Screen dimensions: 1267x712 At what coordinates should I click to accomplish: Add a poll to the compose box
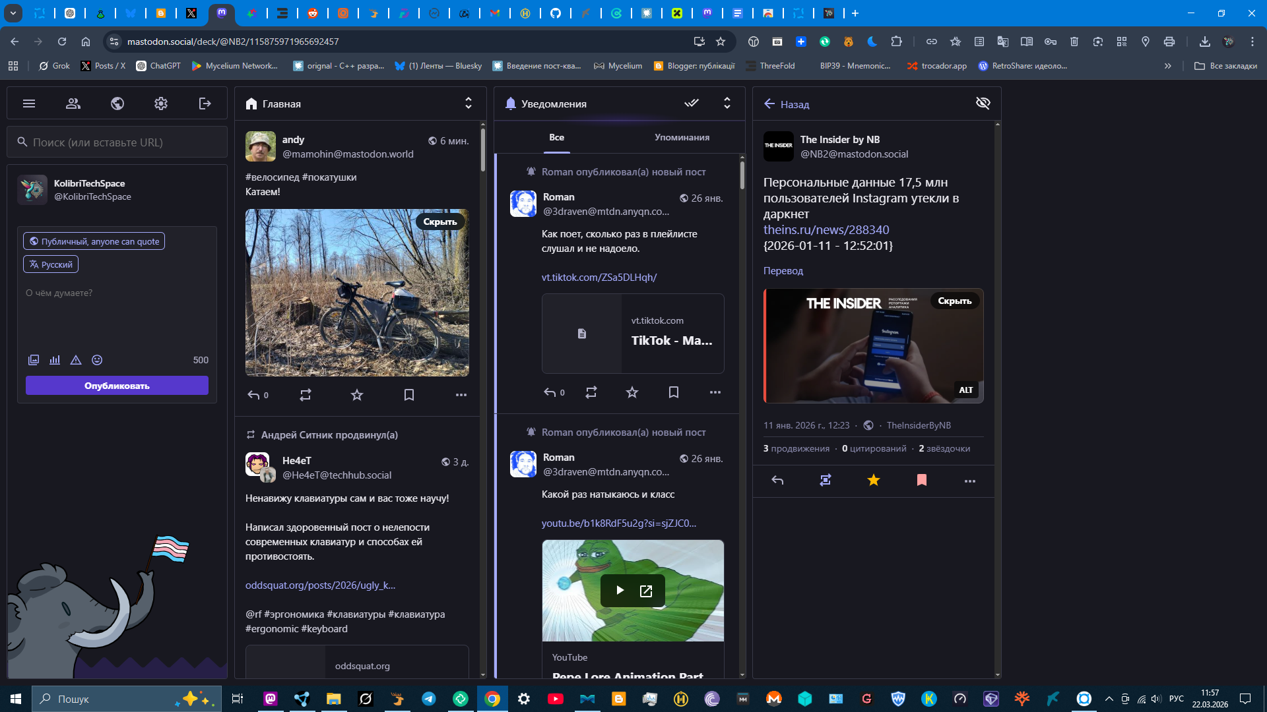click(55, 360)
